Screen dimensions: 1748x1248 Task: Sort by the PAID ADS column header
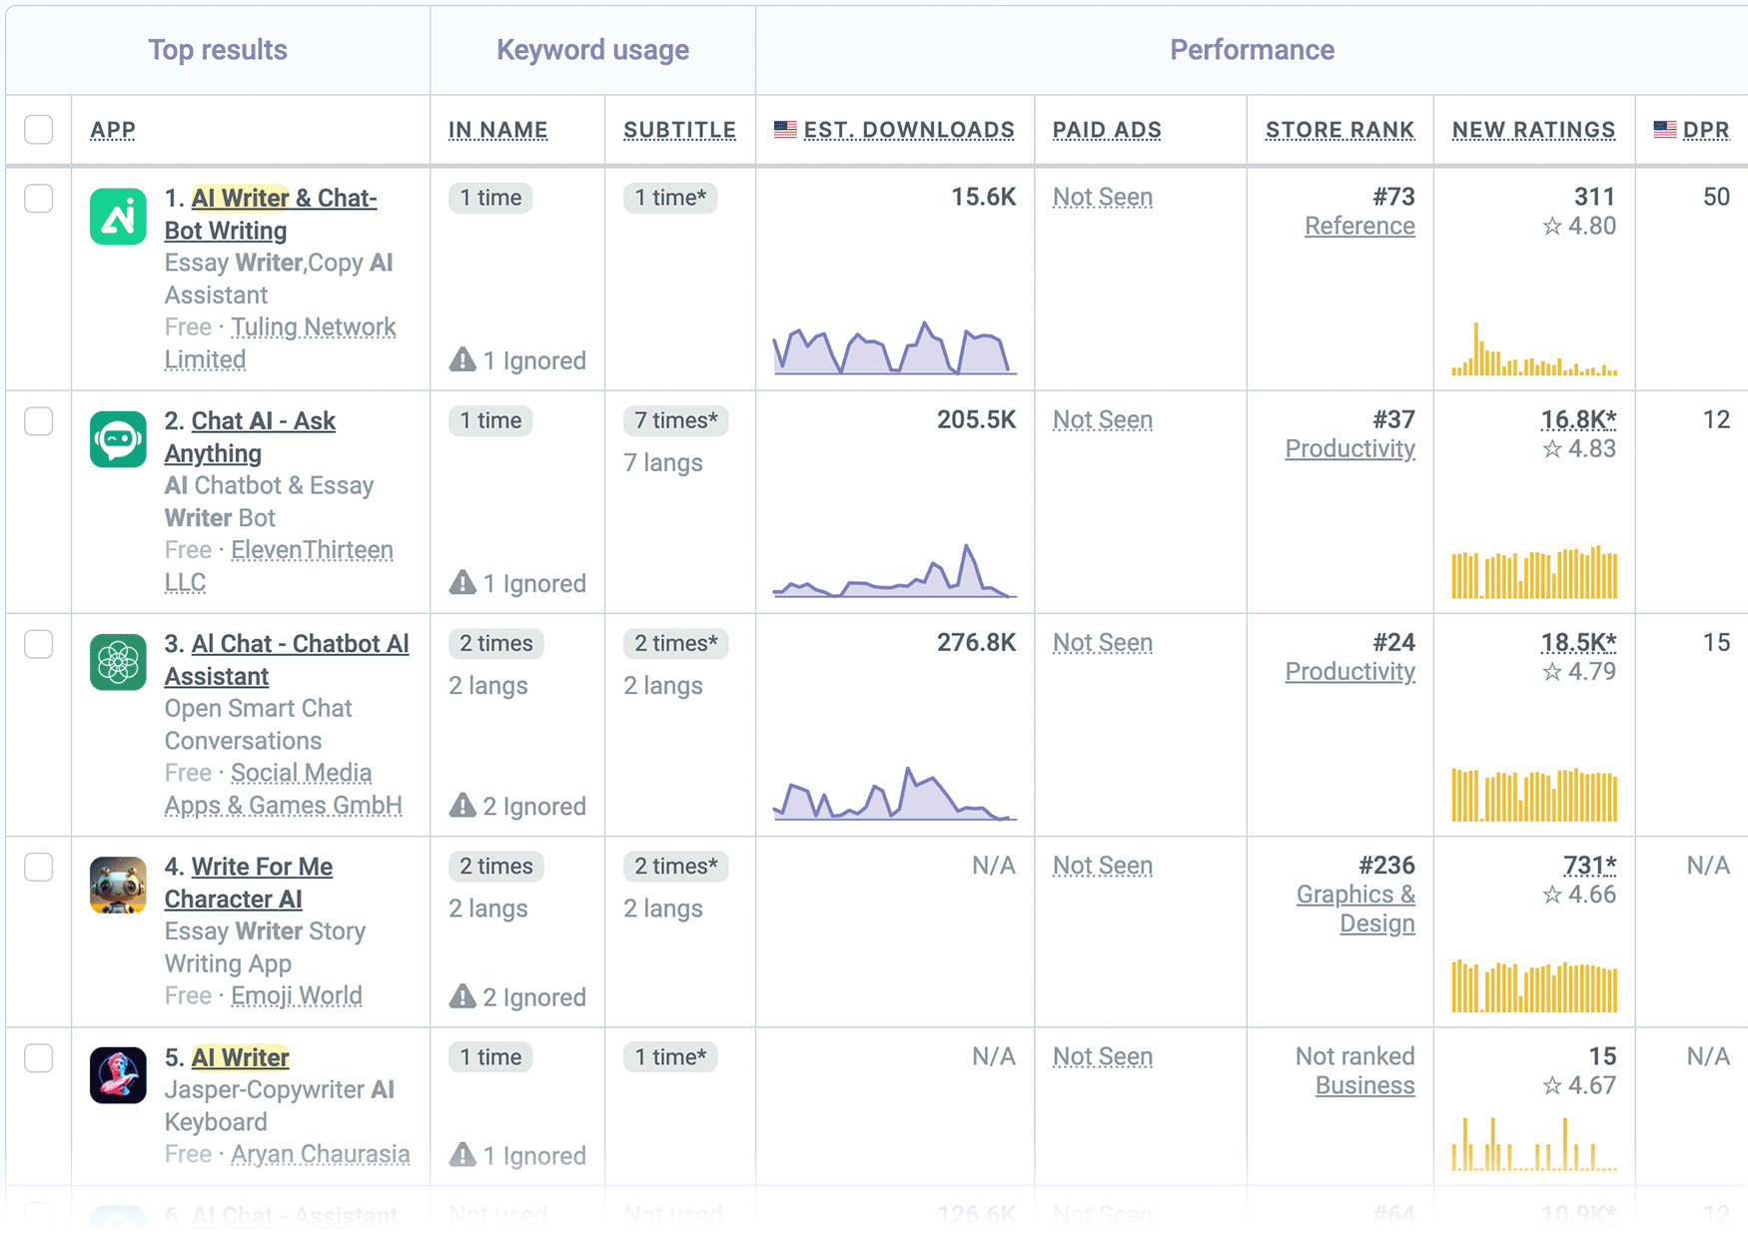point(1107,130)
